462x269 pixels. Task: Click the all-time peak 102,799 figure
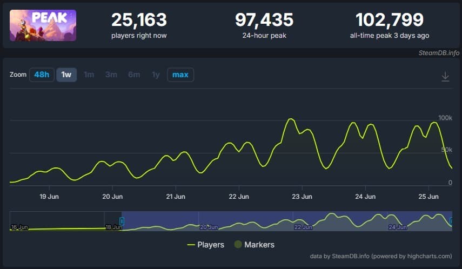pos(389,20)
